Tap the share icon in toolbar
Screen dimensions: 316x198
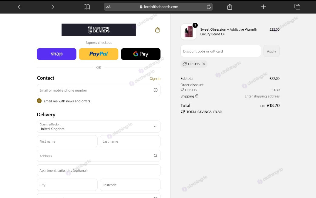coord(230,7)
